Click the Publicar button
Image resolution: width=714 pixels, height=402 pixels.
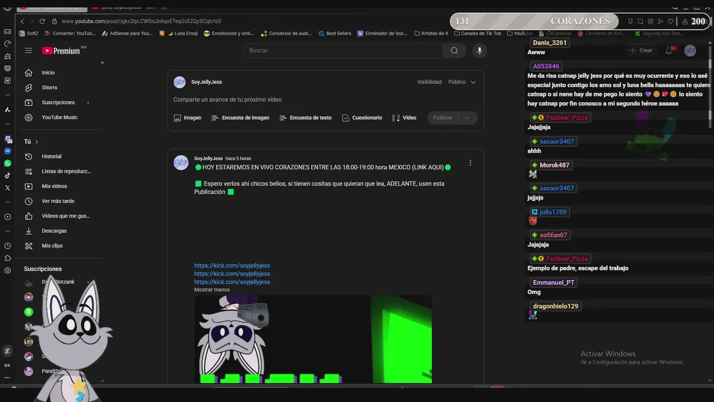[443, 118]
